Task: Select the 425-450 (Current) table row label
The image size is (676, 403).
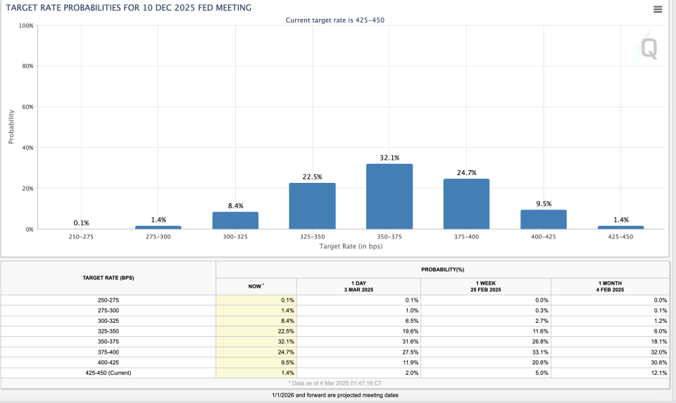Action: [108, 373]
